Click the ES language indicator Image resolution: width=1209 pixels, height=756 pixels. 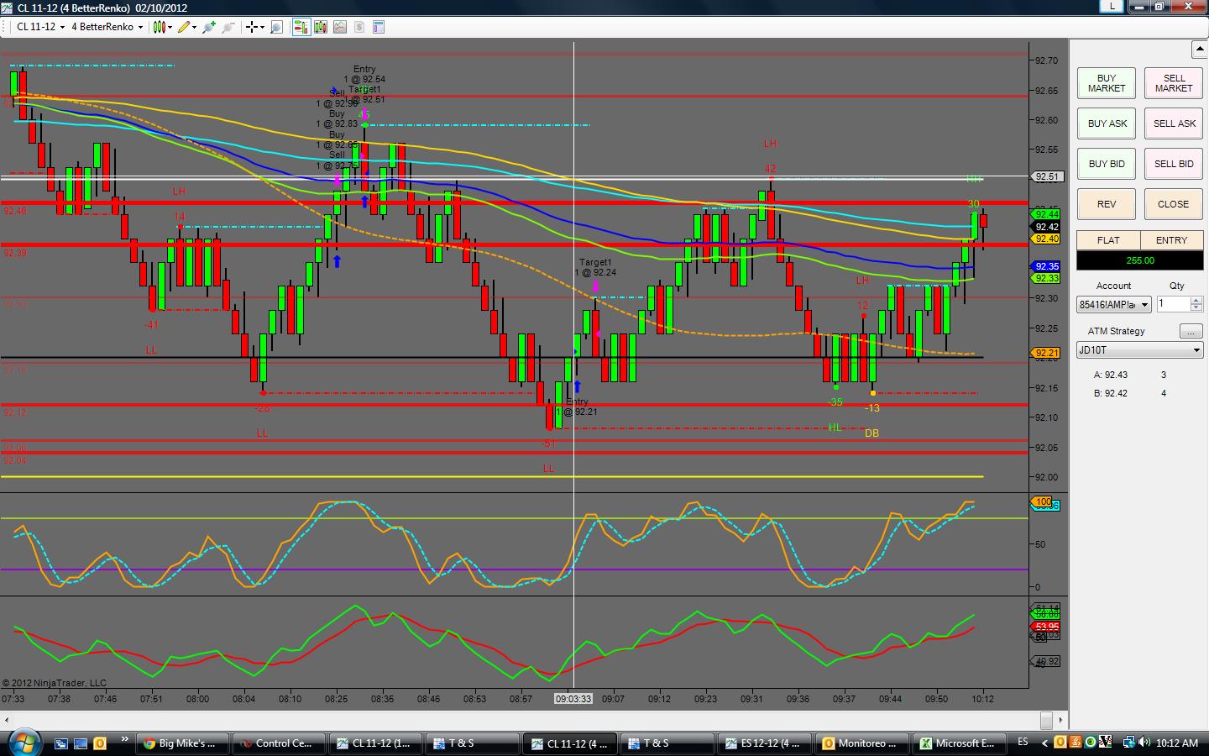pyautogui.click(x=1023, y=742)
